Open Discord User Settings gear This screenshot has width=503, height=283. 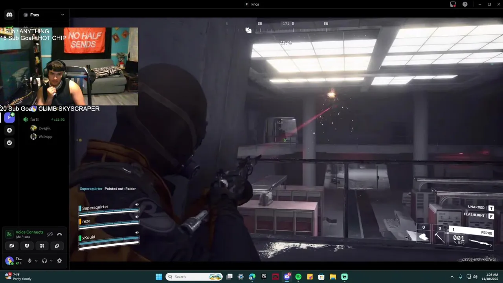tap(59, 261)
